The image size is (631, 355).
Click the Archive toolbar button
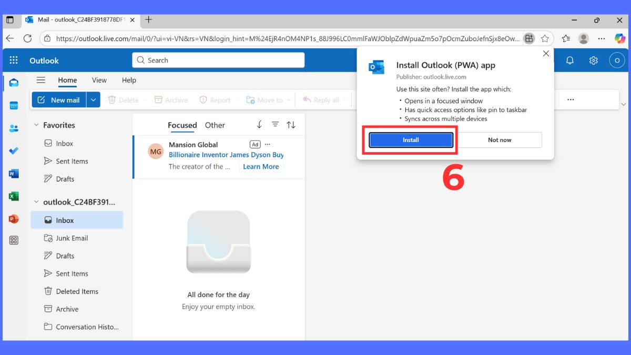pos(171,100)
